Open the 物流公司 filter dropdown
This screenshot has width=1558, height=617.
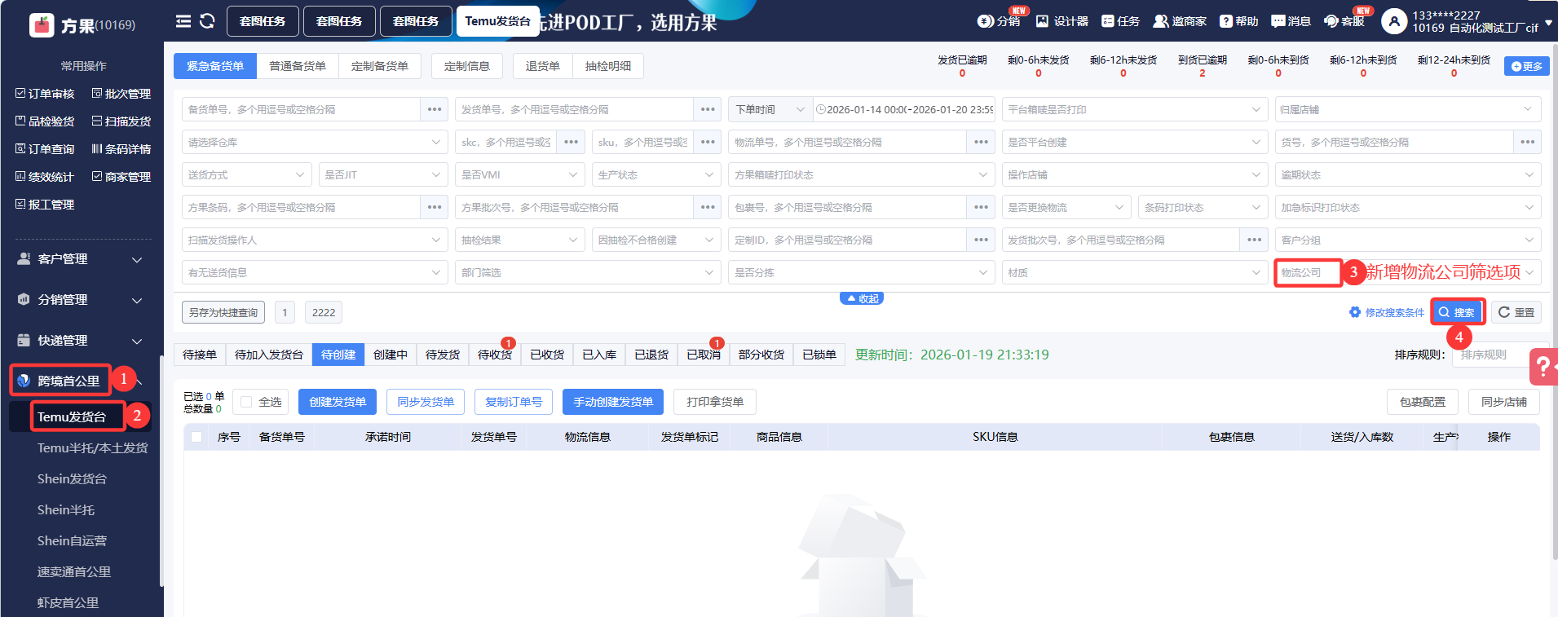point(1308,273)
